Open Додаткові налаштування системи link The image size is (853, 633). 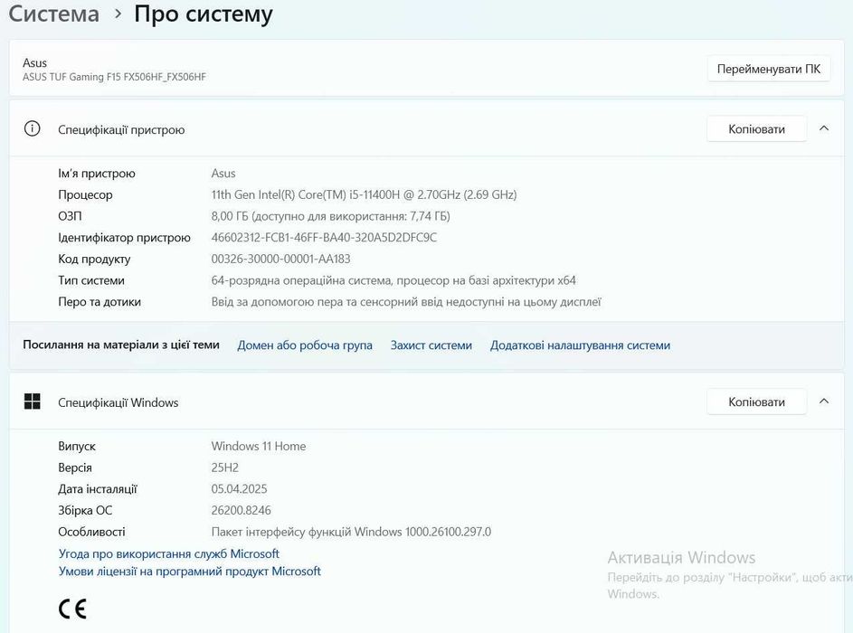point(580,345)
